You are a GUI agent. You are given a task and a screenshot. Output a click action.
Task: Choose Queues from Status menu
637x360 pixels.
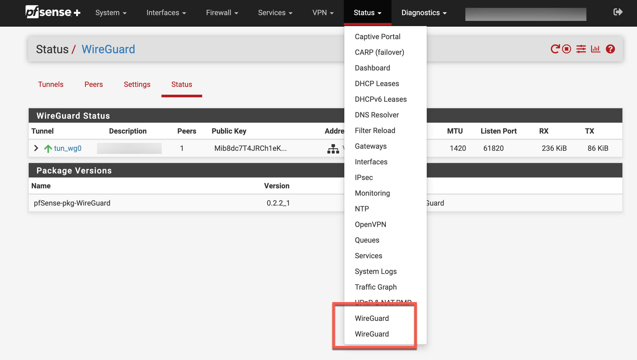coord(385,240)
